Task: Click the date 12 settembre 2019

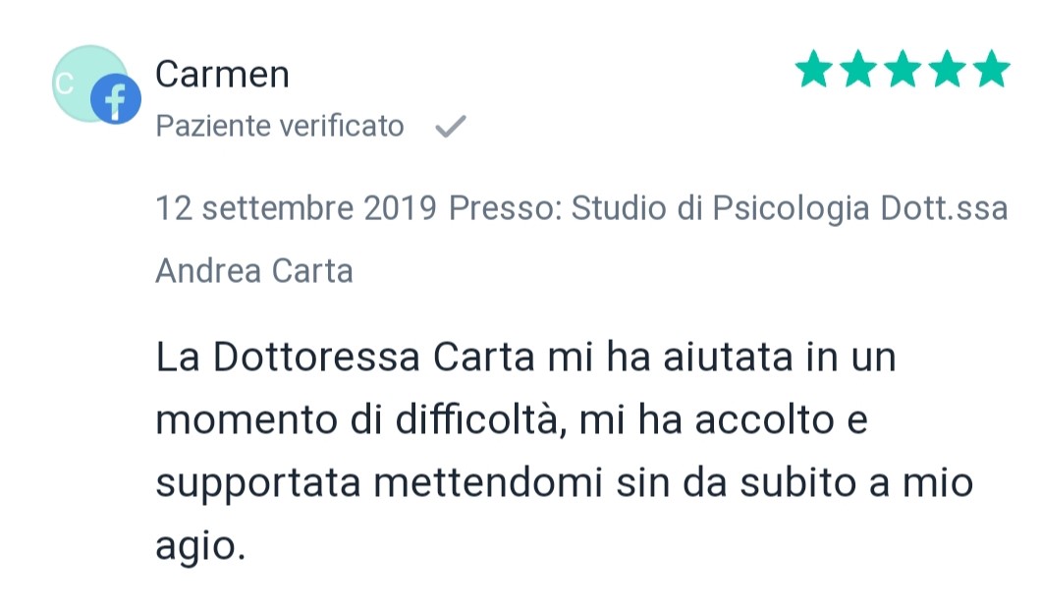Action: 297,208
